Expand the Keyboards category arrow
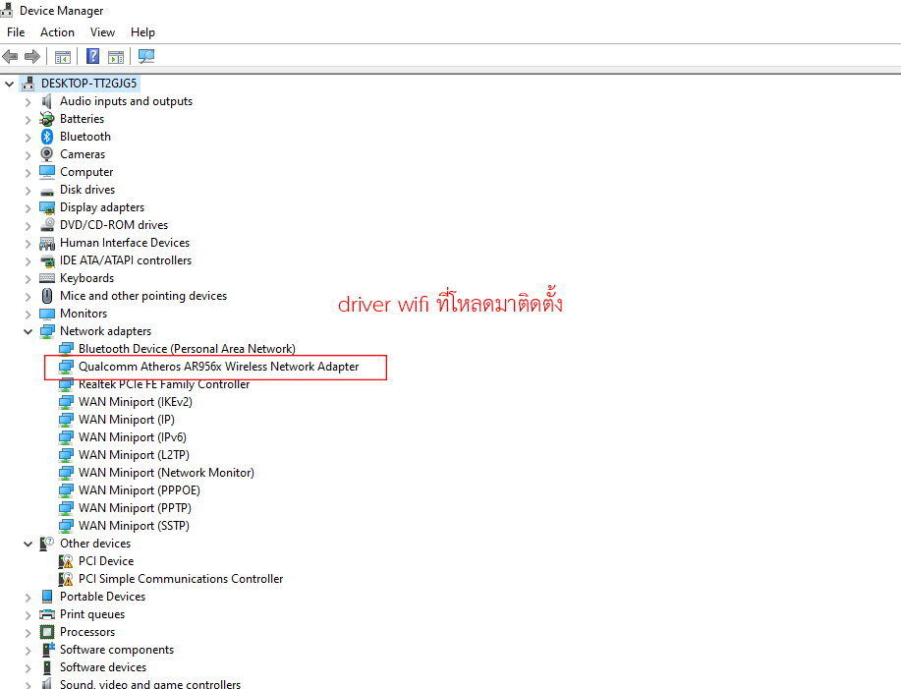This screenshot has height=689, width=901. (x=28, y=279)
